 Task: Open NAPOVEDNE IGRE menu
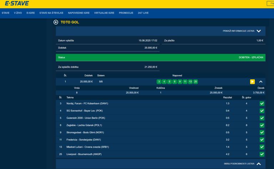(x=78, y=13)
